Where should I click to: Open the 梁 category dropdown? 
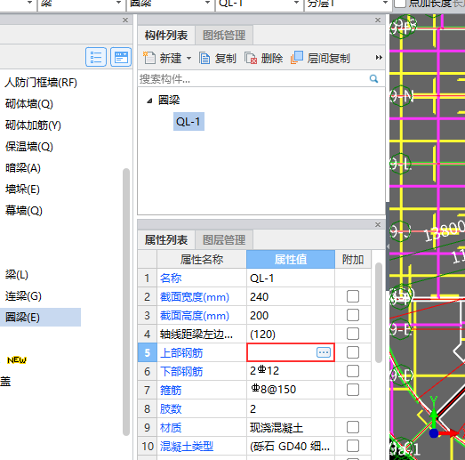(x=118, y=3)
